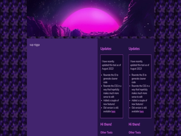Click the right column 'Hi there!' heading
181x136 pixels.
pos(134,124)
